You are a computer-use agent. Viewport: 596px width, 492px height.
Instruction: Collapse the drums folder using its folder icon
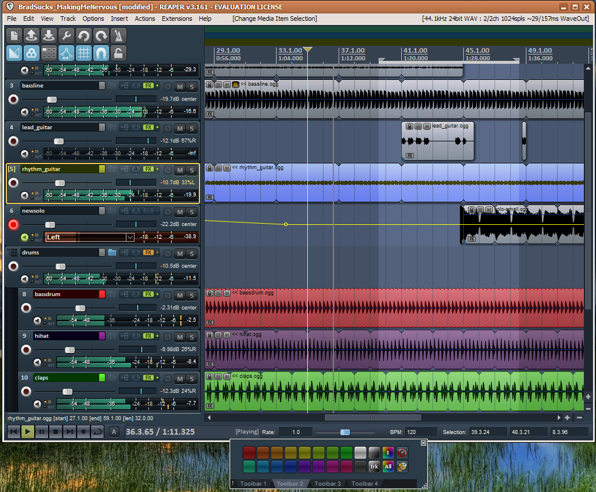click(x=112, y=252)
